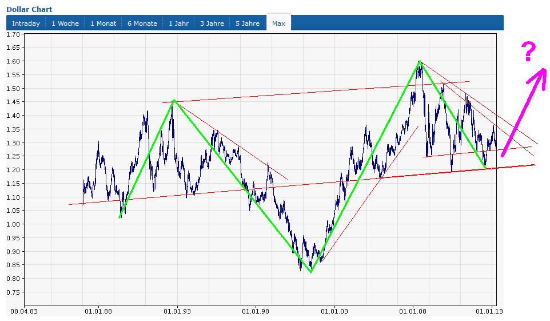550x321 pixels.
Task: Select the 1 Woche time range
Action: click(65, 23)
